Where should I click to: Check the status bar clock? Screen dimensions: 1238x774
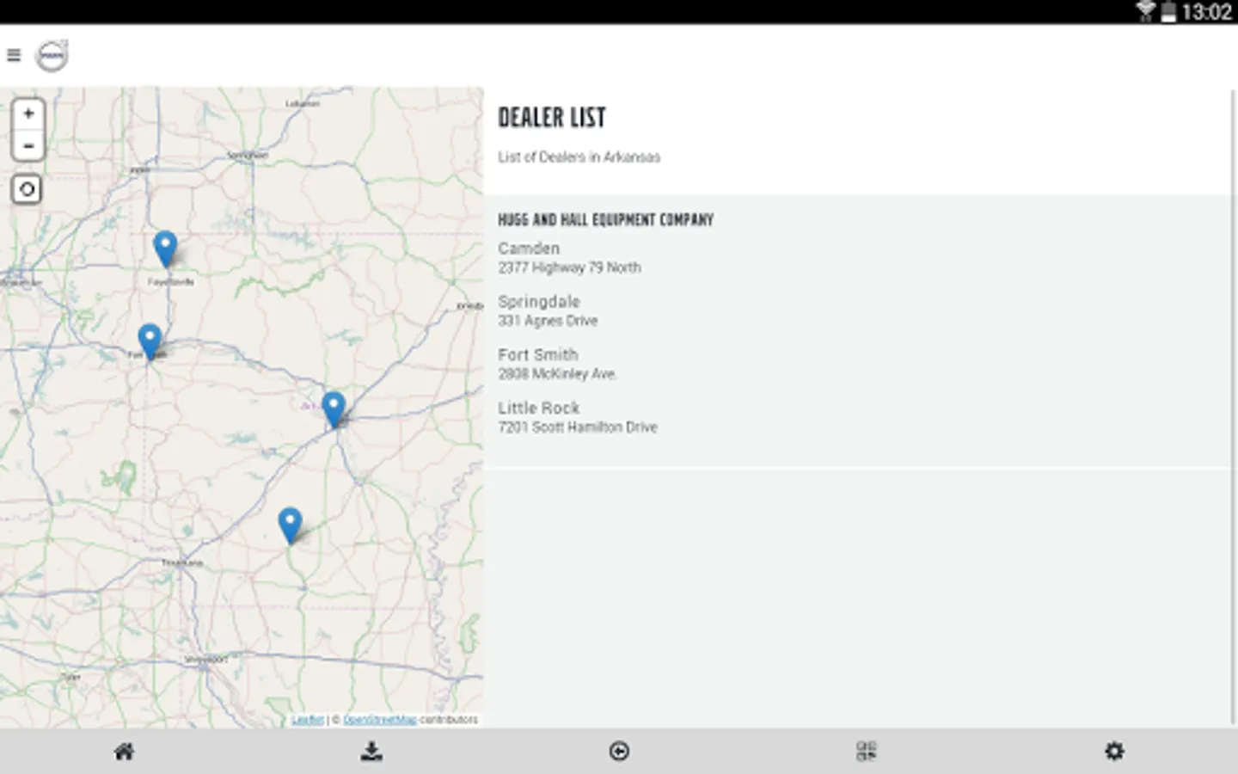point(1207,12)
